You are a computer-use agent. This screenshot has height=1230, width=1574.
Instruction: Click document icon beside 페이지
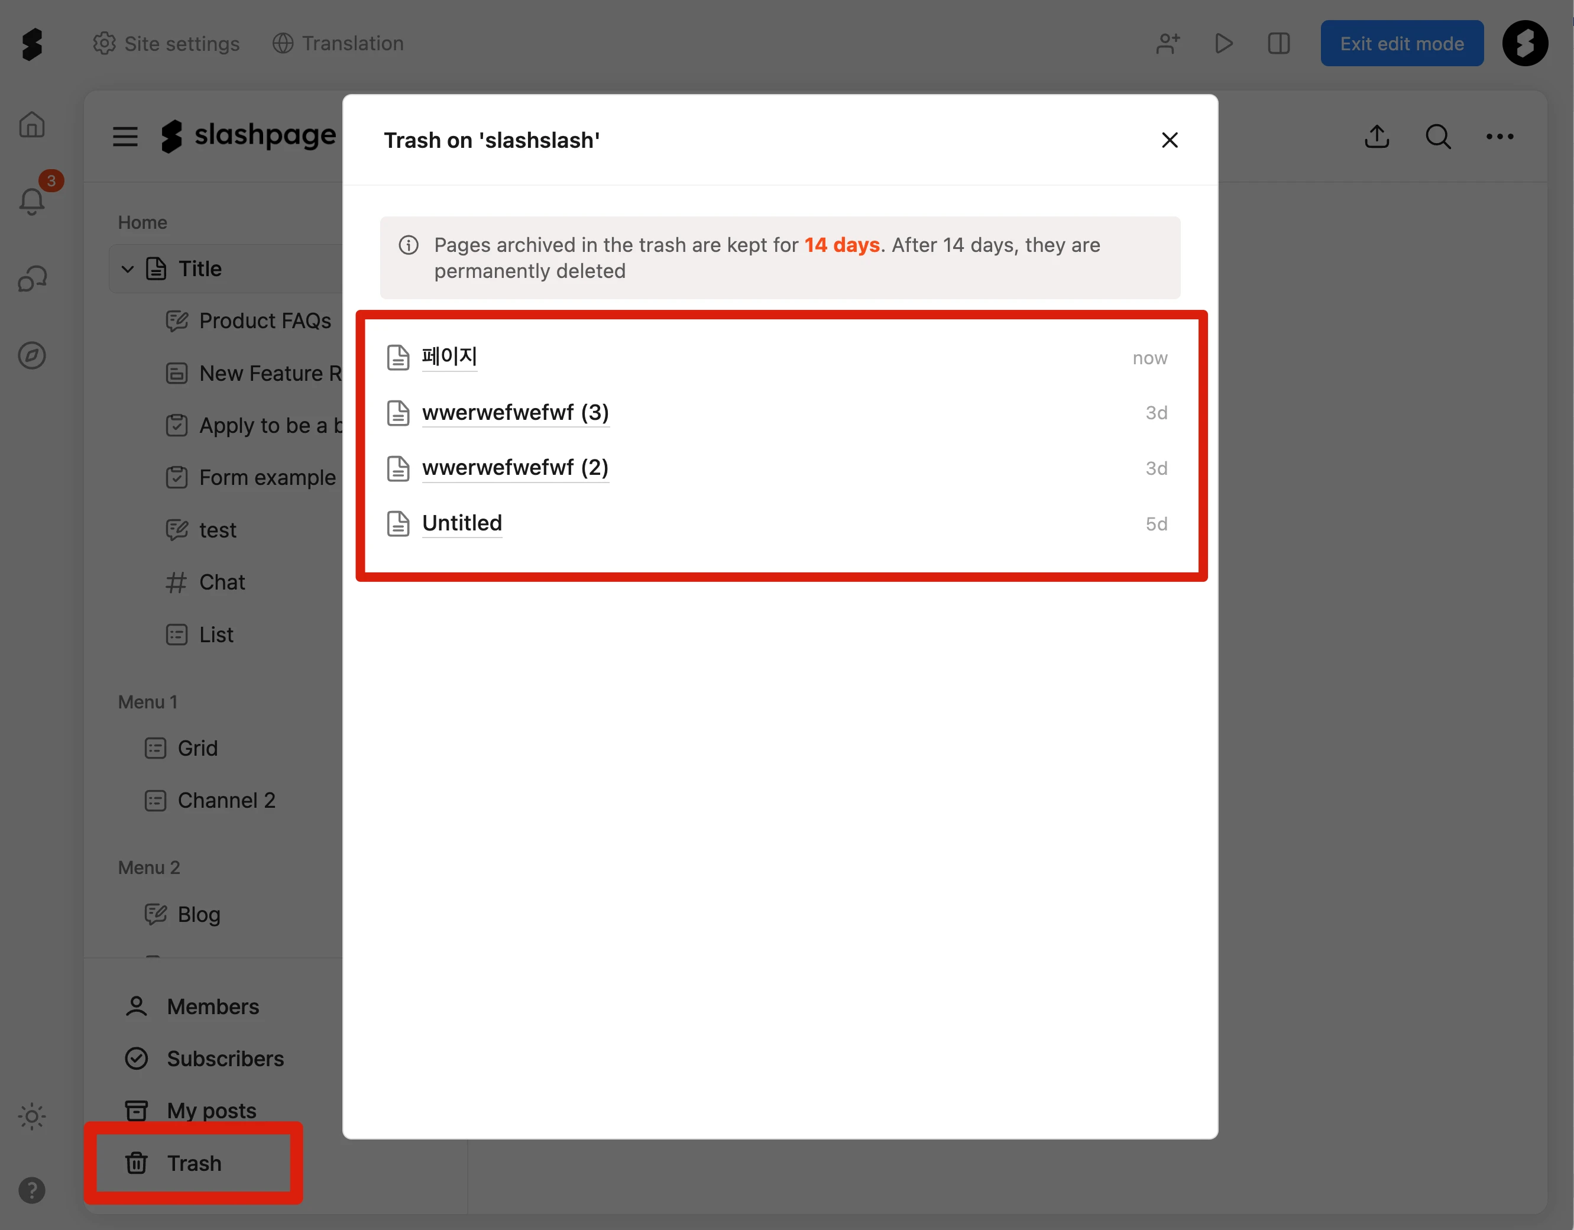pyautogui.click(x=398, y=357)
